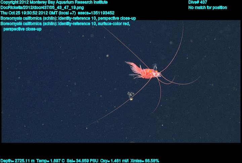Click the 'No match for position' text
Viewport: 242px width, 163px height.
click(208, 8)
